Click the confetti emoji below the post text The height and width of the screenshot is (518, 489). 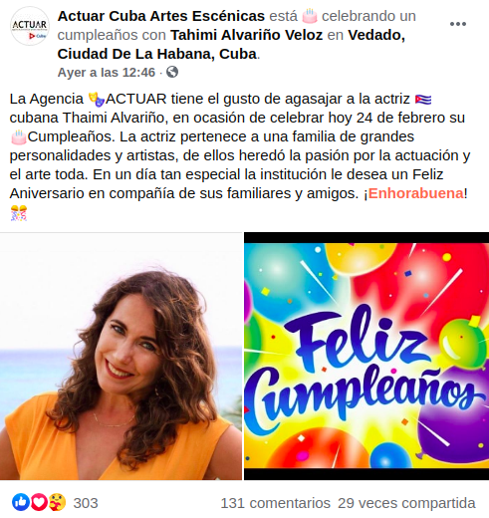(x=19, y=213)
